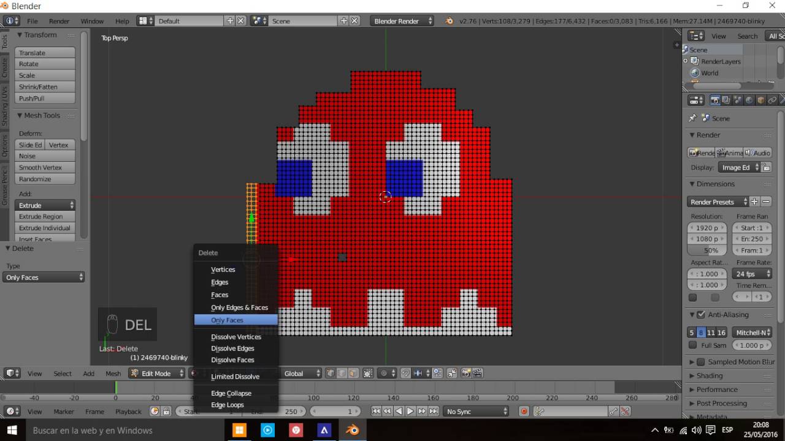Image resolution: width=785 pixels, height=441 pixels.
Task: Click the Blender info editor icon
Action: 12,21
